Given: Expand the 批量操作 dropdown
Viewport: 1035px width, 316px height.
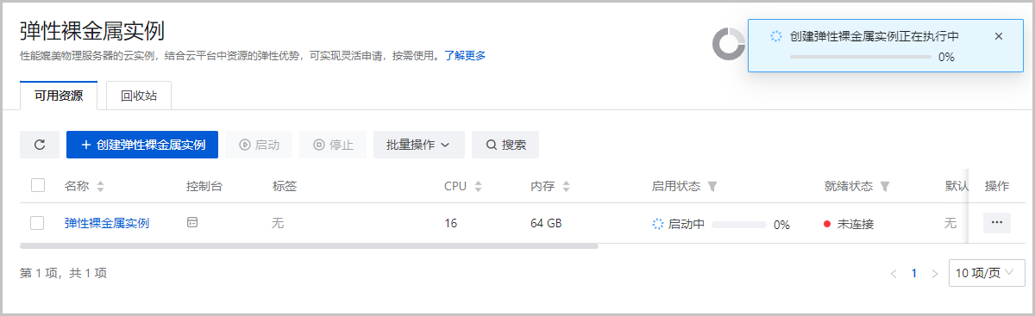Looking at the screenshot, I should click(418, 145).
